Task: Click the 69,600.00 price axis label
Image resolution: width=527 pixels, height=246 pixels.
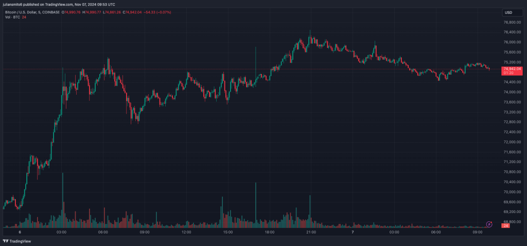Action: (512, 202)
